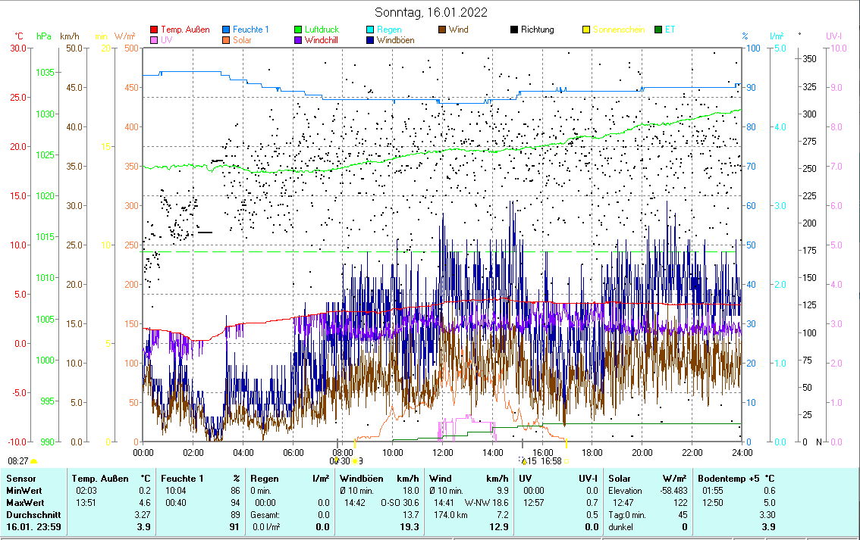Click the 12:00 label on time axis
The image size is (860, 540).
[x=442, y=452]
